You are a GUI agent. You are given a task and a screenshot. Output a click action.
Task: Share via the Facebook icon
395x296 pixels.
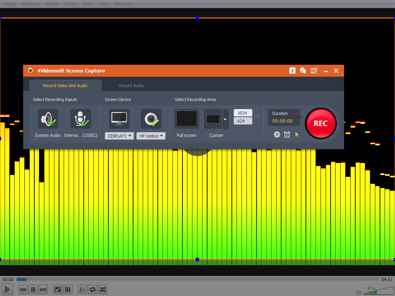point(292,71)
